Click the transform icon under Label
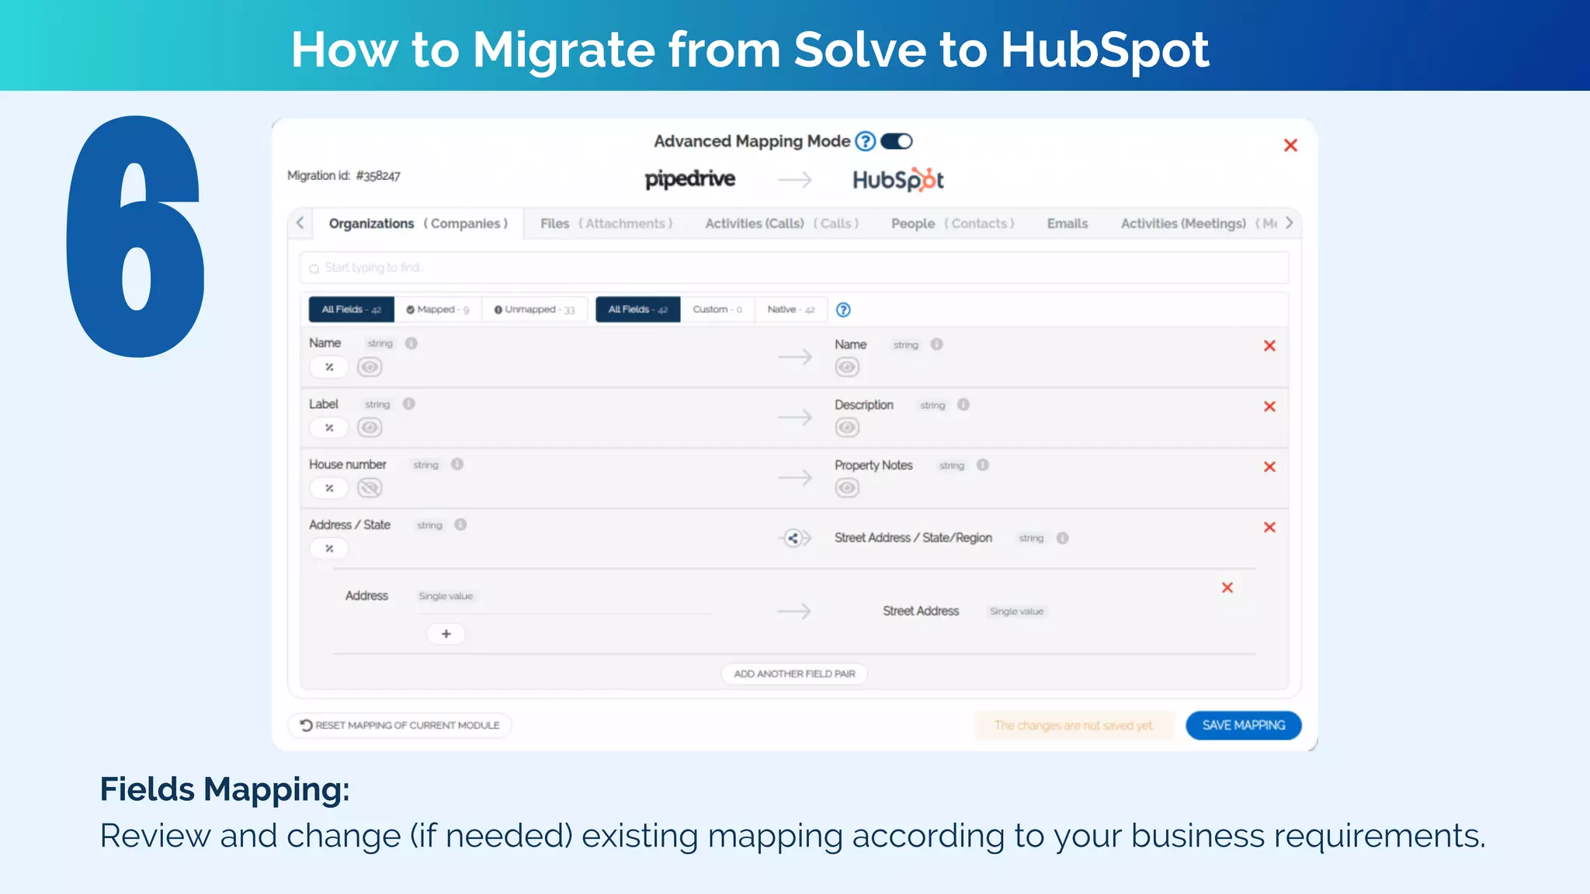Image resolution: width=1590 pixels, height=894 pixels. click(329, 428)
